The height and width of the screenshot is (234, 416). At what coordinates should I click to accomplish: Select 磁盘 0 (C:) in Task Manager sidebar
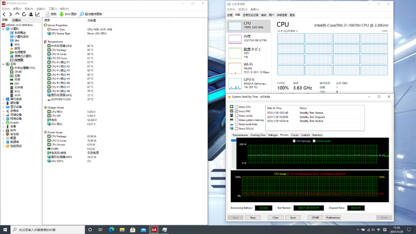coord(248,53)
